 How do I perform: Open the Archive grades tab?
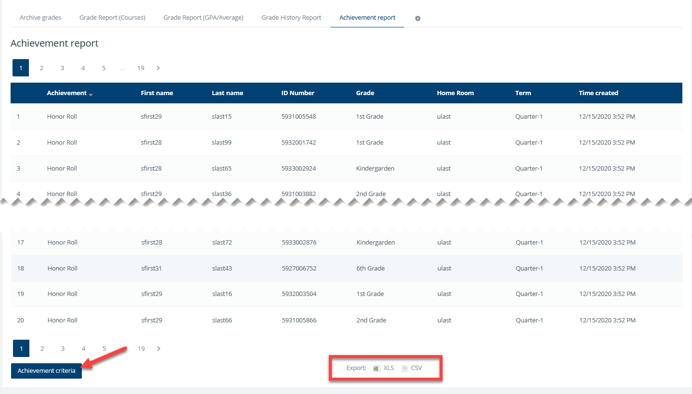[x=40, y=18]
